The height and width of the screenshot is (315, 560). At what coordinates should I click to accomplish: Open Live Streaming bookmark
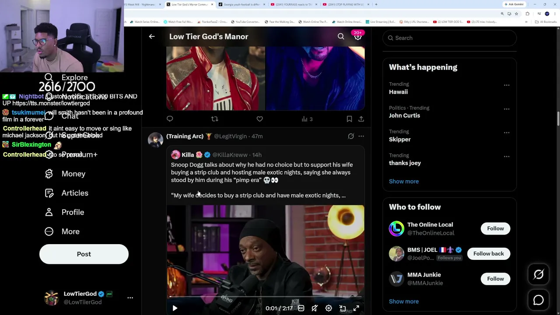[380, 22]
